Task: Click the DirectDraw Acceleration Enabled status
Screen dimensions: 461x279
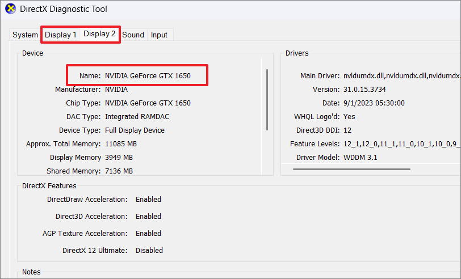Action: [149, 200]
